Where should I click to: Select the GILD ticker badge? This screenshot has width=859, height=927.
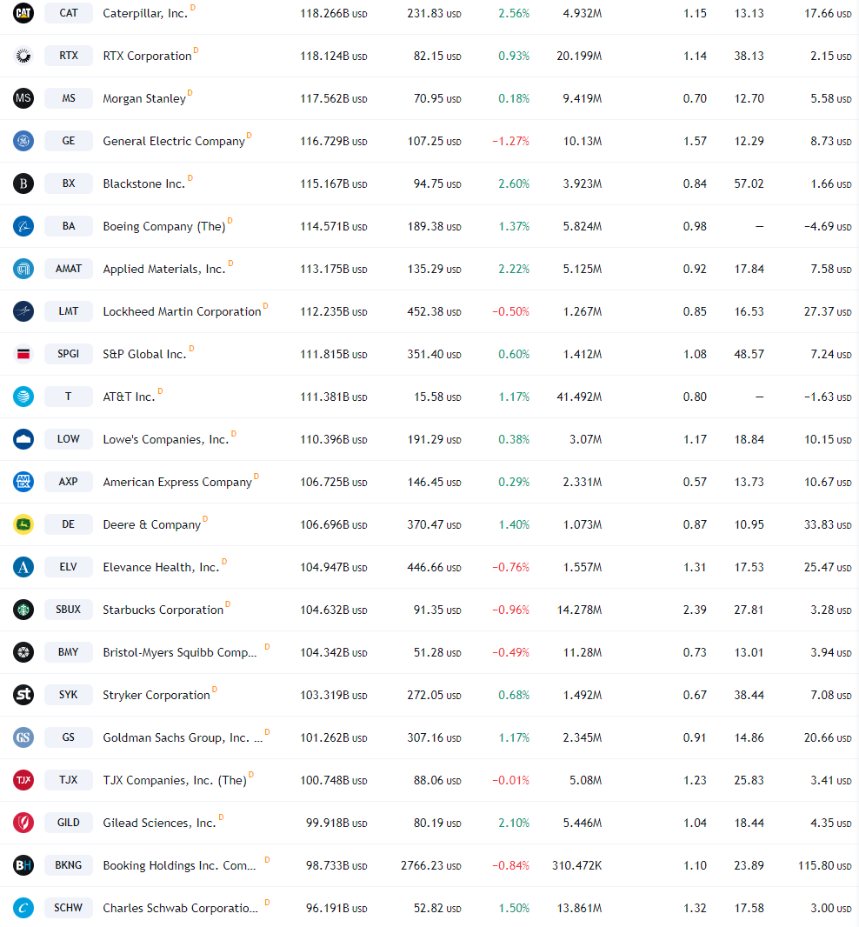(69, 823)
